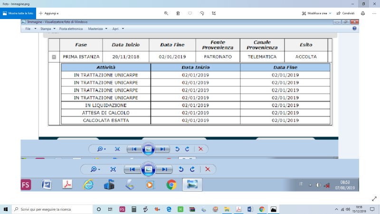
Task: Click the zoom magnifier icon in Photos toolbar
Action: (166, 13)
